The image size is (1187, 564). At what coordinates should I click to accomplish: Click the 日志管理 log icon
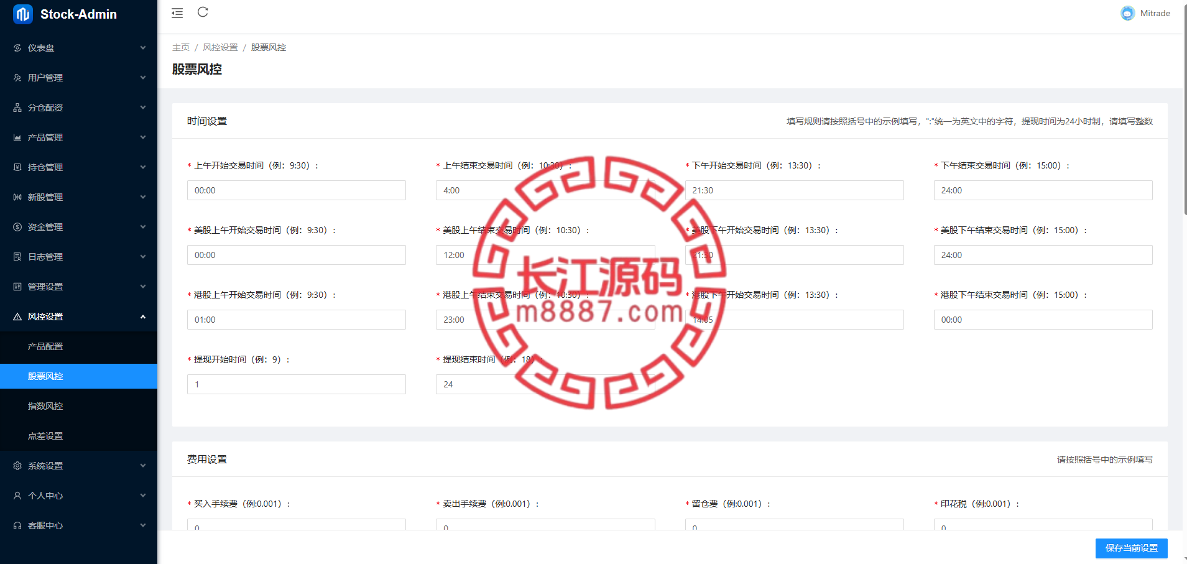[x=17, y=257]
